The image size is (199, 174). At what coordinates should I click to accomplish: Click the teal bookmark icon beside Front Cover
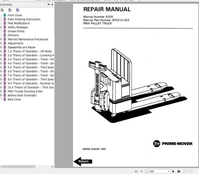(x=5, y=15)
